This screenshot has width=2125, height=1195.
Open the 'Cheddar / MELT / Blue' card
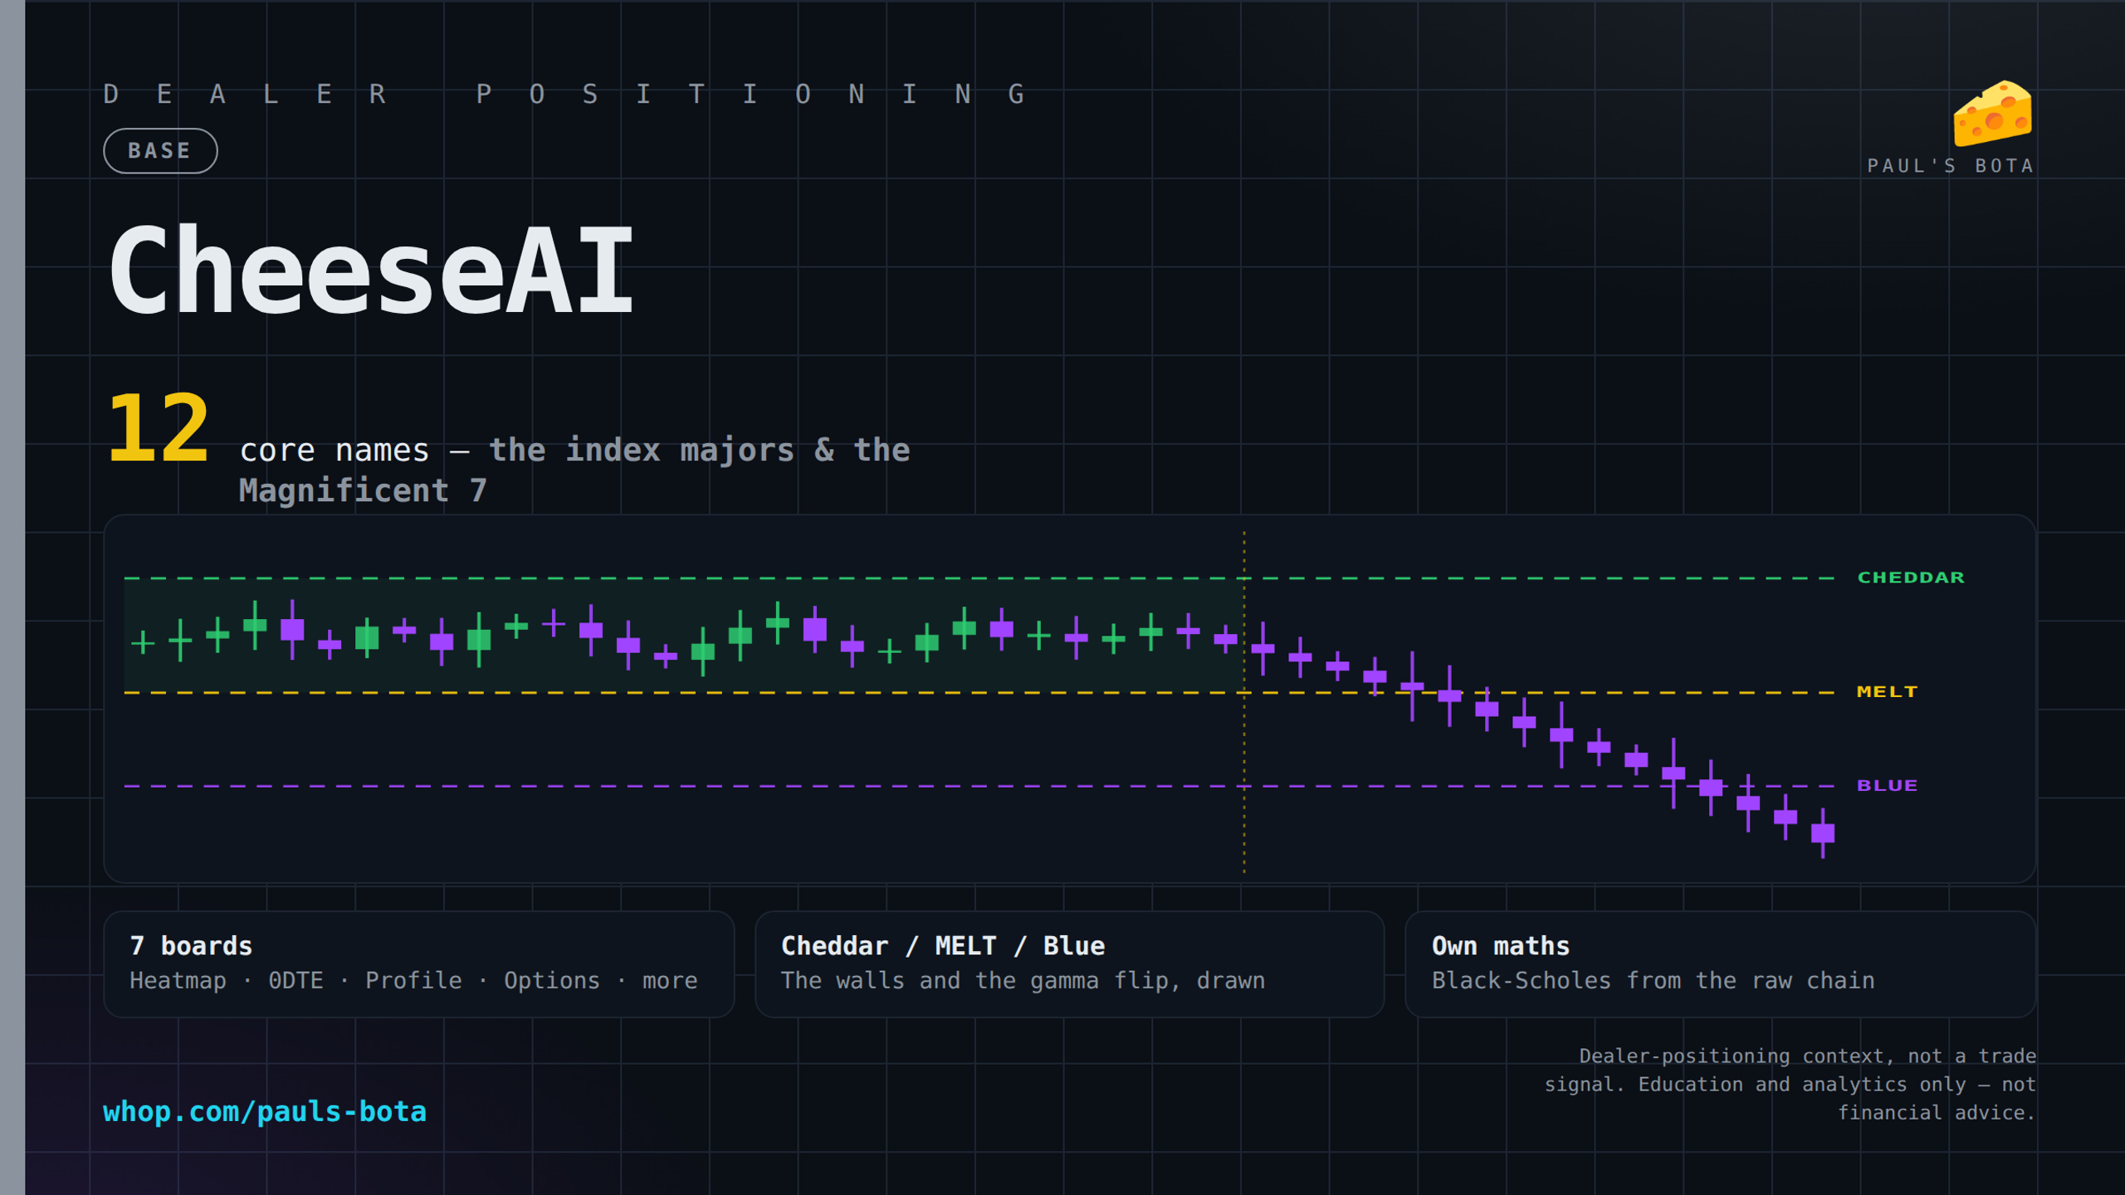tap(1070, 964)
